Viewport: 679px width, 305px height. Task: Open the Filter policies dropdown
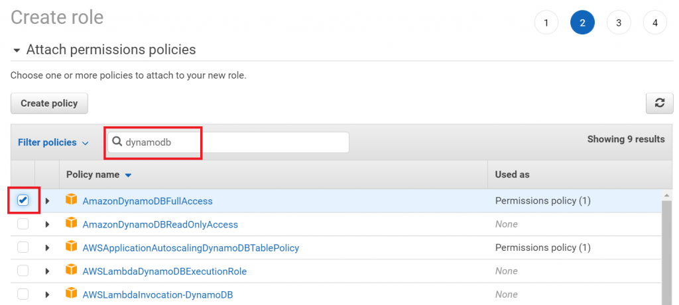(53, 142)
